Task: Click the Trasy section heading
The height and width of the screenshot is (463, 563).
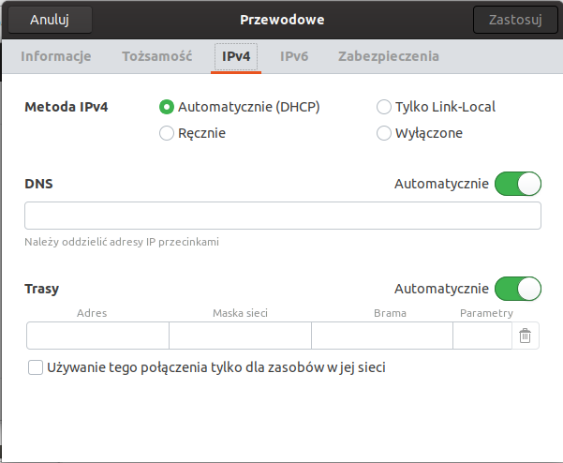Action: pyautogui.click(x=41, y=289)
